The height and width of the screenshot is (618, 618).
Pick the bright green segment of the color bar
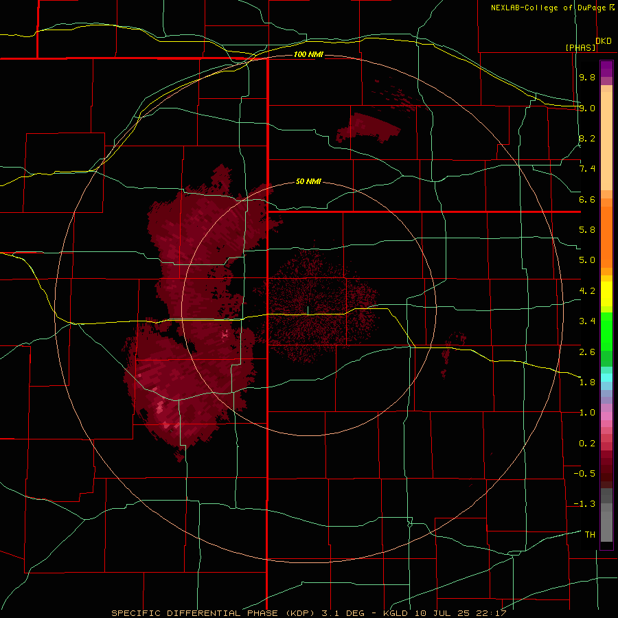pos(606,331)
